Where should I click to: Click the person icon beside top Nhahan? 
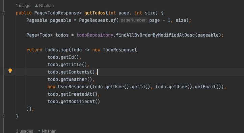click(x=36, y=6)
